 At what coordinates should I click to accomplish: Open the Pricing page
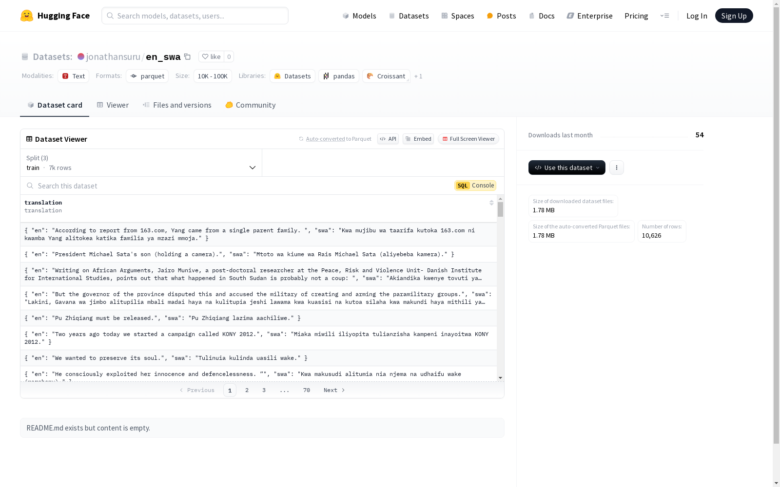(x=636, y=16)
